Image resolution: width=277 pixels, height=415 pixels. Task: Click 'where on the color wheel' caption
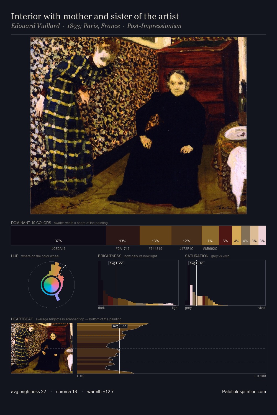[40, 256]
